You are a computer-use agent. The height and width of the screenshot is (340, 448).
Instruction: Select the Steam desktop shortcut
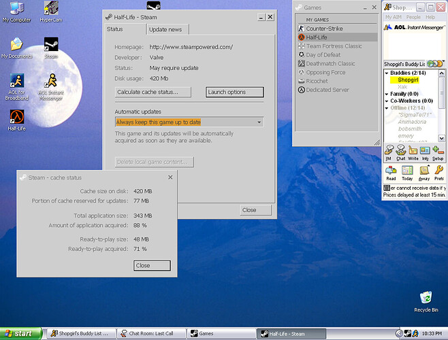[51, 48]
